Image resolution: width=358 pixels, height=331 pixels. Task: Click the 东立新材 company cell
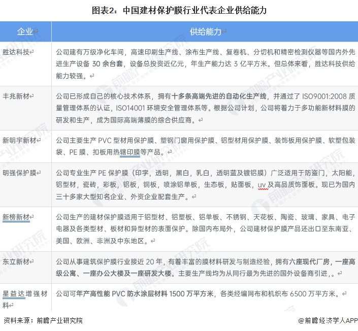[25, 268]
